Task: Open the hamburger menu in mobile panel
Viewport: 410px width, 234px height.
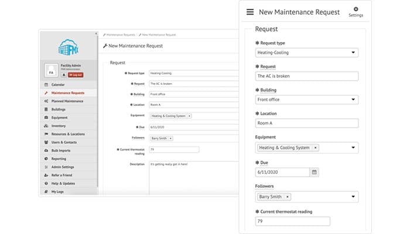Action: (x=250, y=12)
